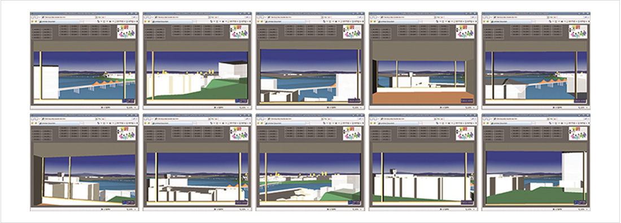
Task: Expand the address bar history arrow in the river view with white blocks window
Action: (322, 17)
